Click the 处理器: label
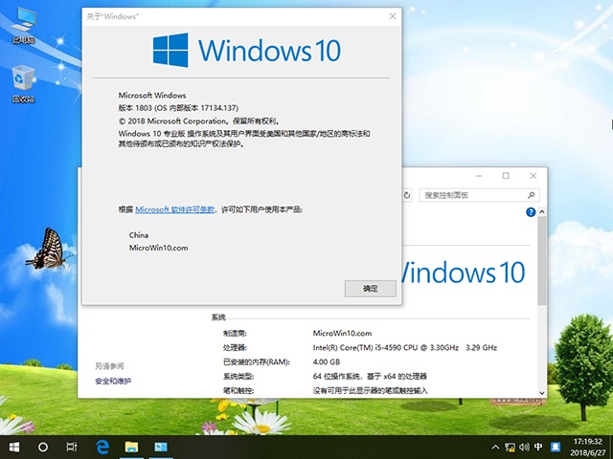613x459 pixels. (235, 347)
